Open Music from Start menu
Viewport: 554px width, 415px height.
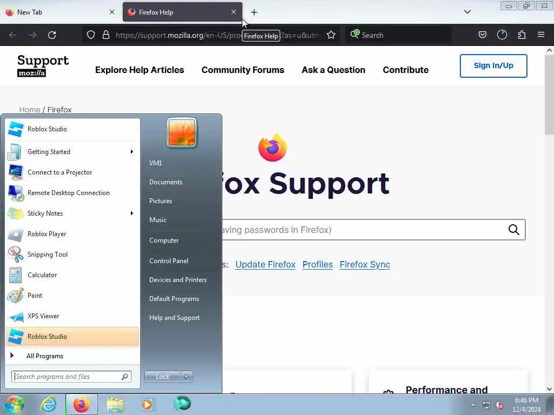(x=157, y=220)
